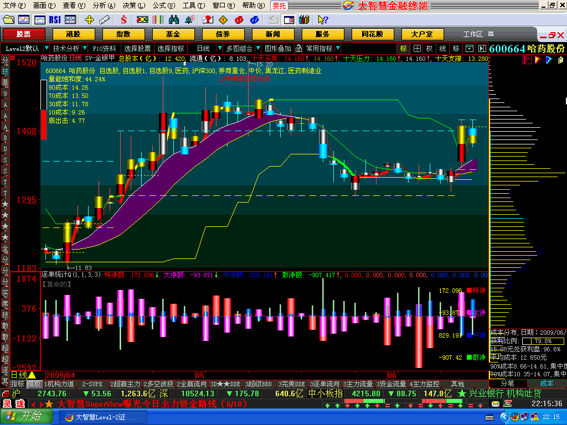Expand the 常用指标 dropdown arrow
Image resolution: width=567 pixels, height=425 pixels.
[x=338, y=49]
